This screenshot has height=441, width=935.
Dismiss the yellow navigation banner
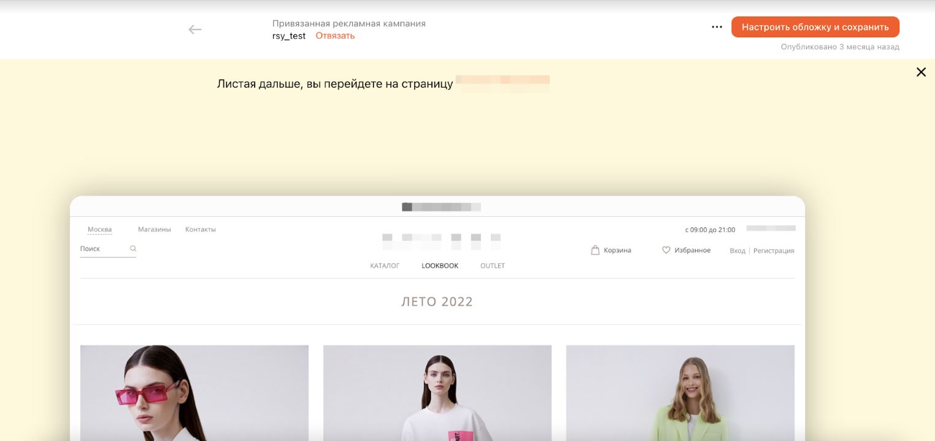tap(921, 72)
